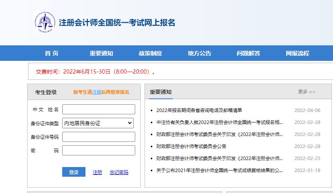Screen dimensions: 333x193
Task: Open the 忘记密码 link
Action: click(x=119, y=172)
